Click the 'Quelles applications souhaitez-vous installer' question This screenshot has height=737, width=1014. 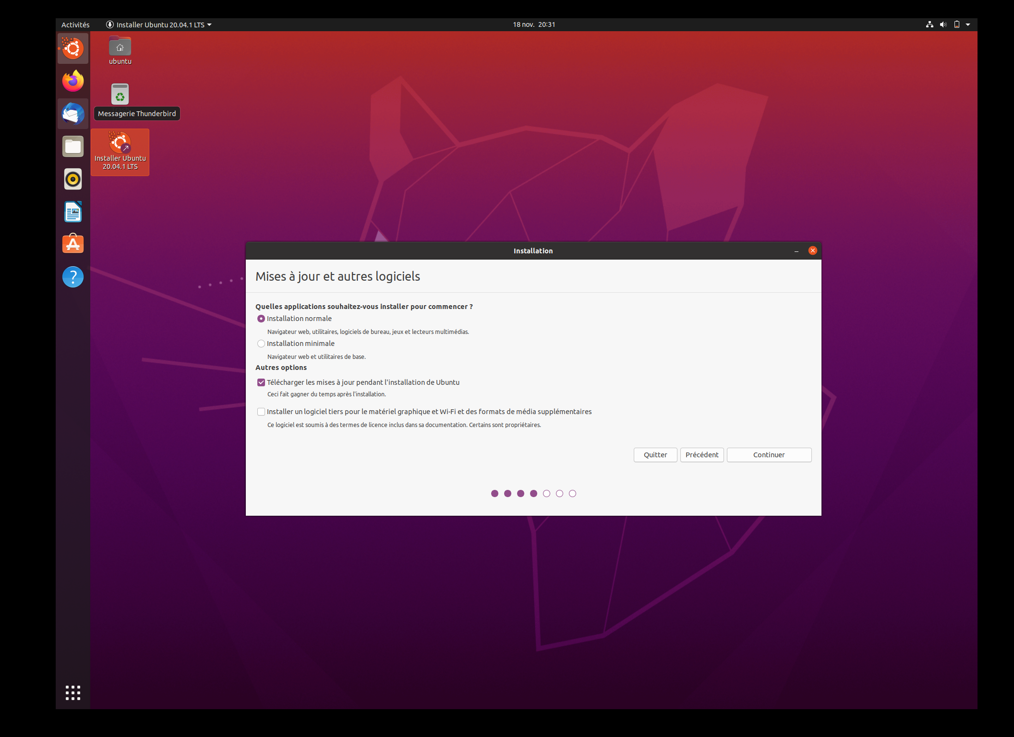pyautogui.click(x=364, y=307)
